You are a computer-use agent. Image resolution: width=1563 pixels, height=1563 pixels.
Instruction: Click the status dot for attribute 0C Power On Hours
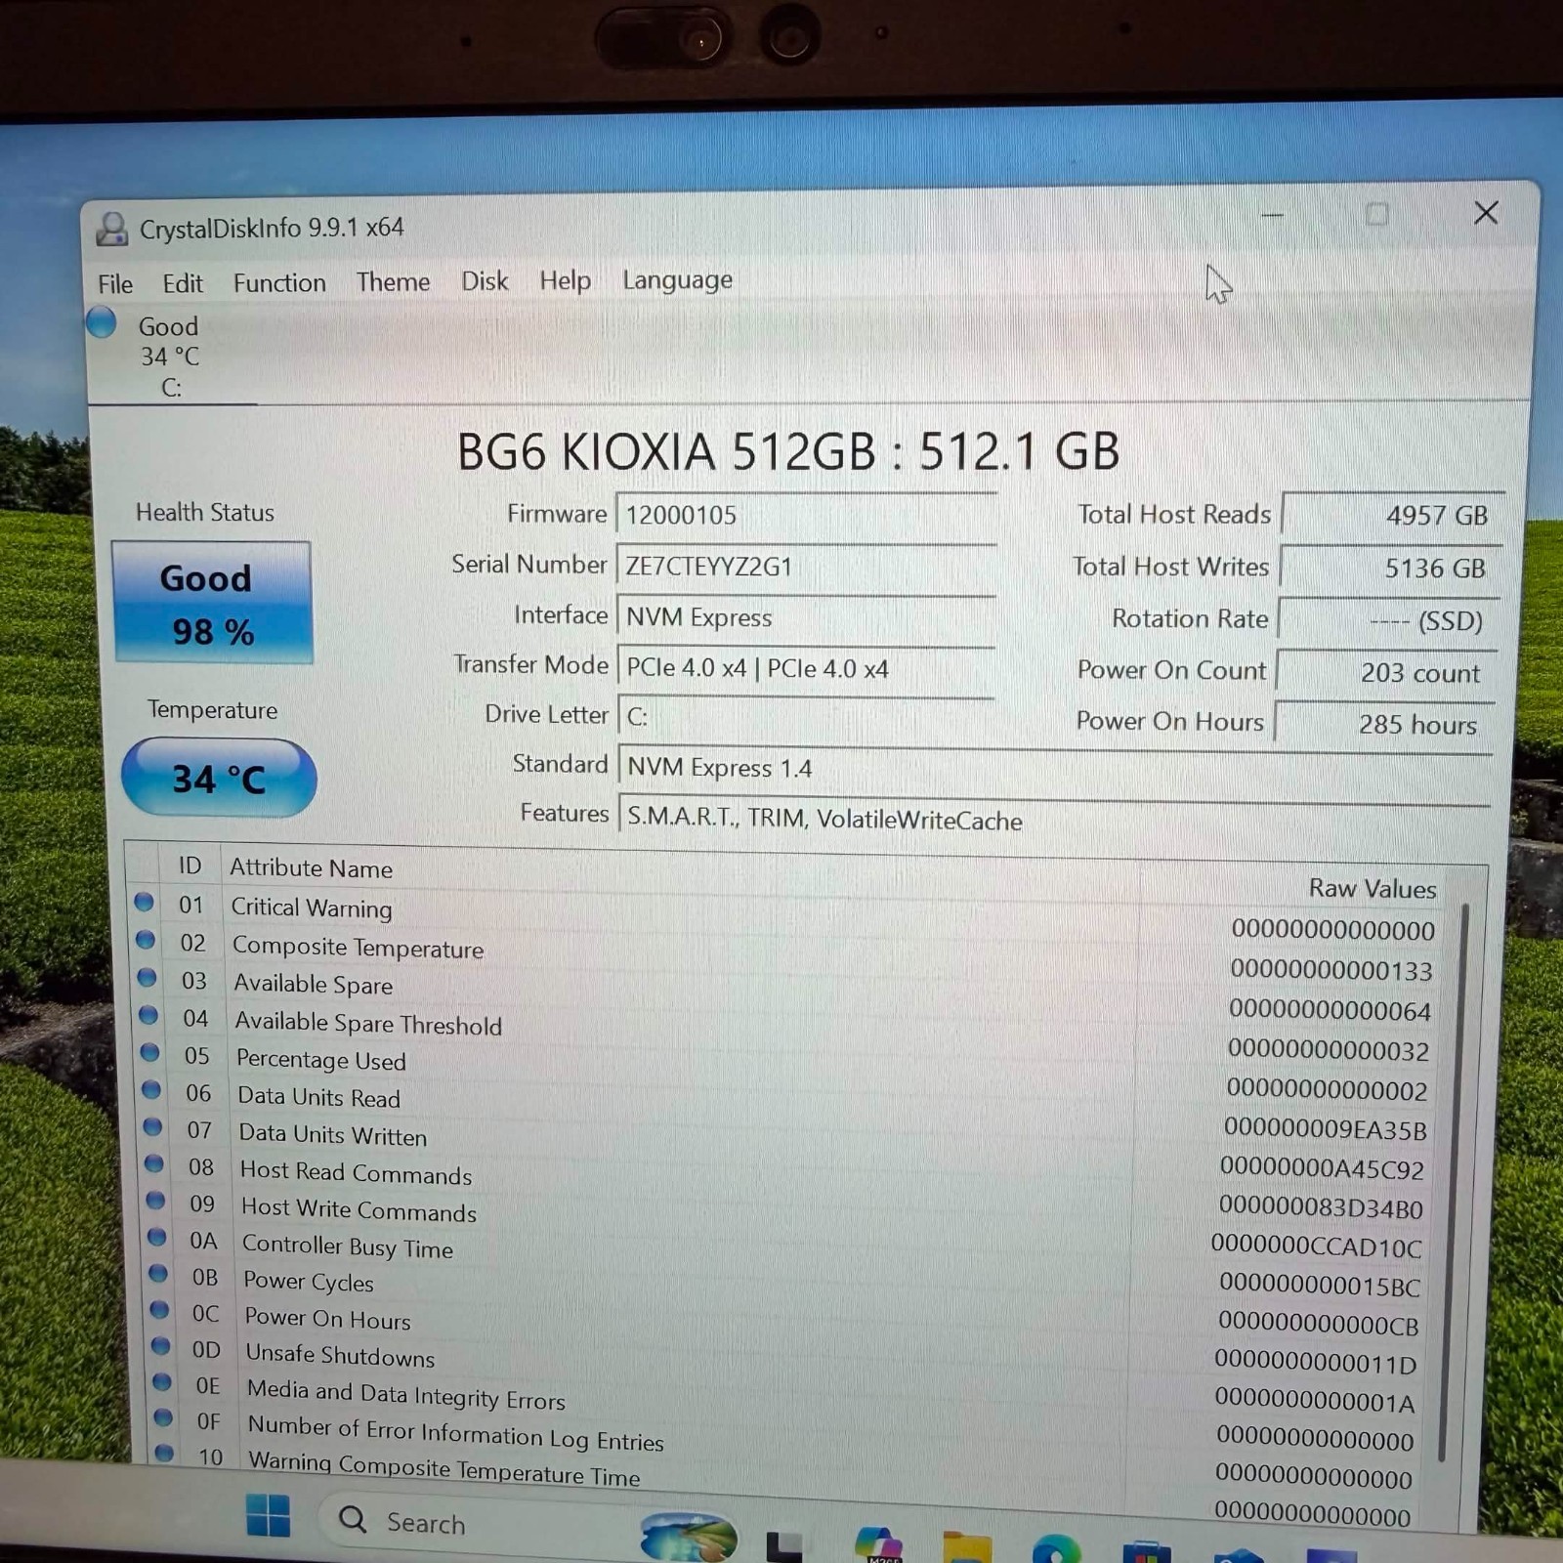point(159,1310)
